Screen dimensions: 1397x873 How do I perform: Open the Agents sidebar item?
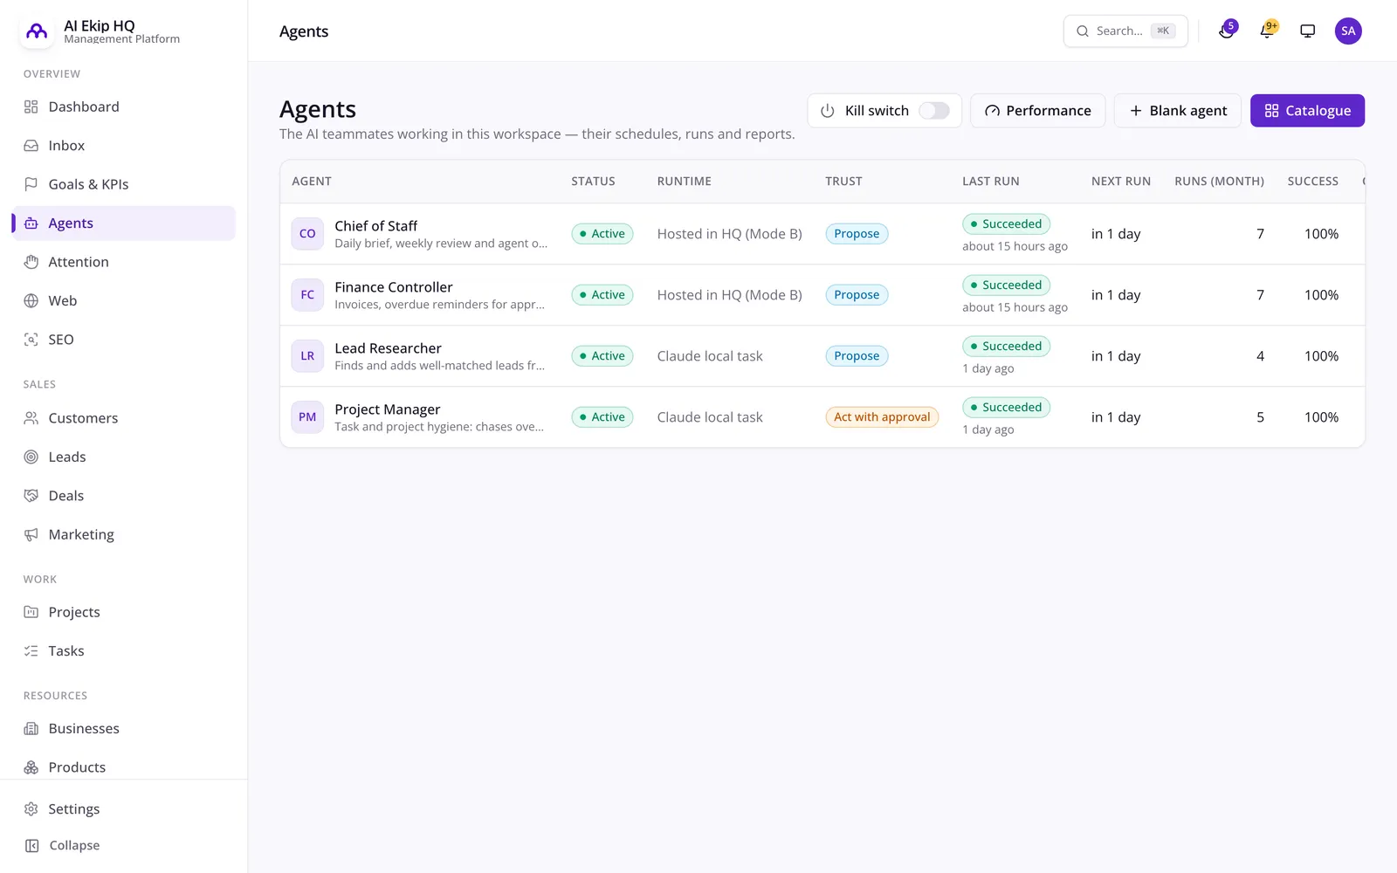point(124,223)
